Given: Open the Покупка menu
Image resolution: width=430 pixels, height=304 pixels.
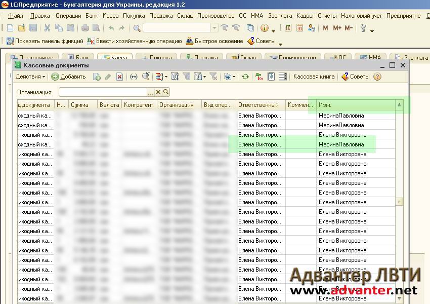Looking at the screenshot, I should point(134,16).
